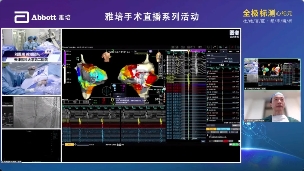Select the last tab in right panel

point(237,51)
